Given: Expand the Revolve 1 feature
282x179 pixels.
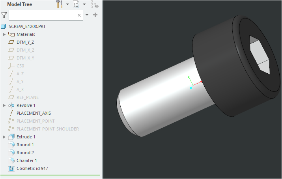Looking at the screenshot, I should (x=4, y=105).
